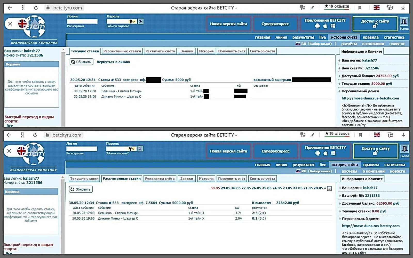Click rocket turbo icon in top browser
The width and height of the screenshot is (413, 258).
coord(312,8)
